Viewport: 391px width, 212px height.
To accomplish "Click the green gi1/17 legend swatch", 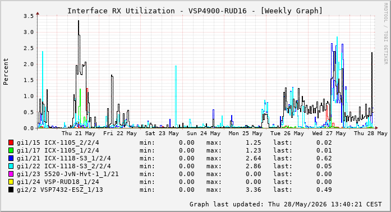I will (11, 150).
